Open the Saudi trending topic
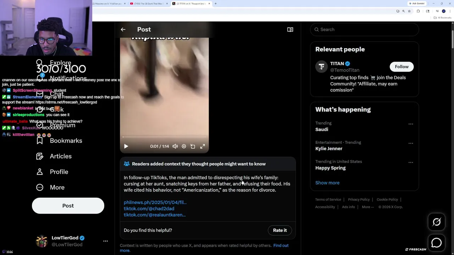 click(x=322, y=129)
